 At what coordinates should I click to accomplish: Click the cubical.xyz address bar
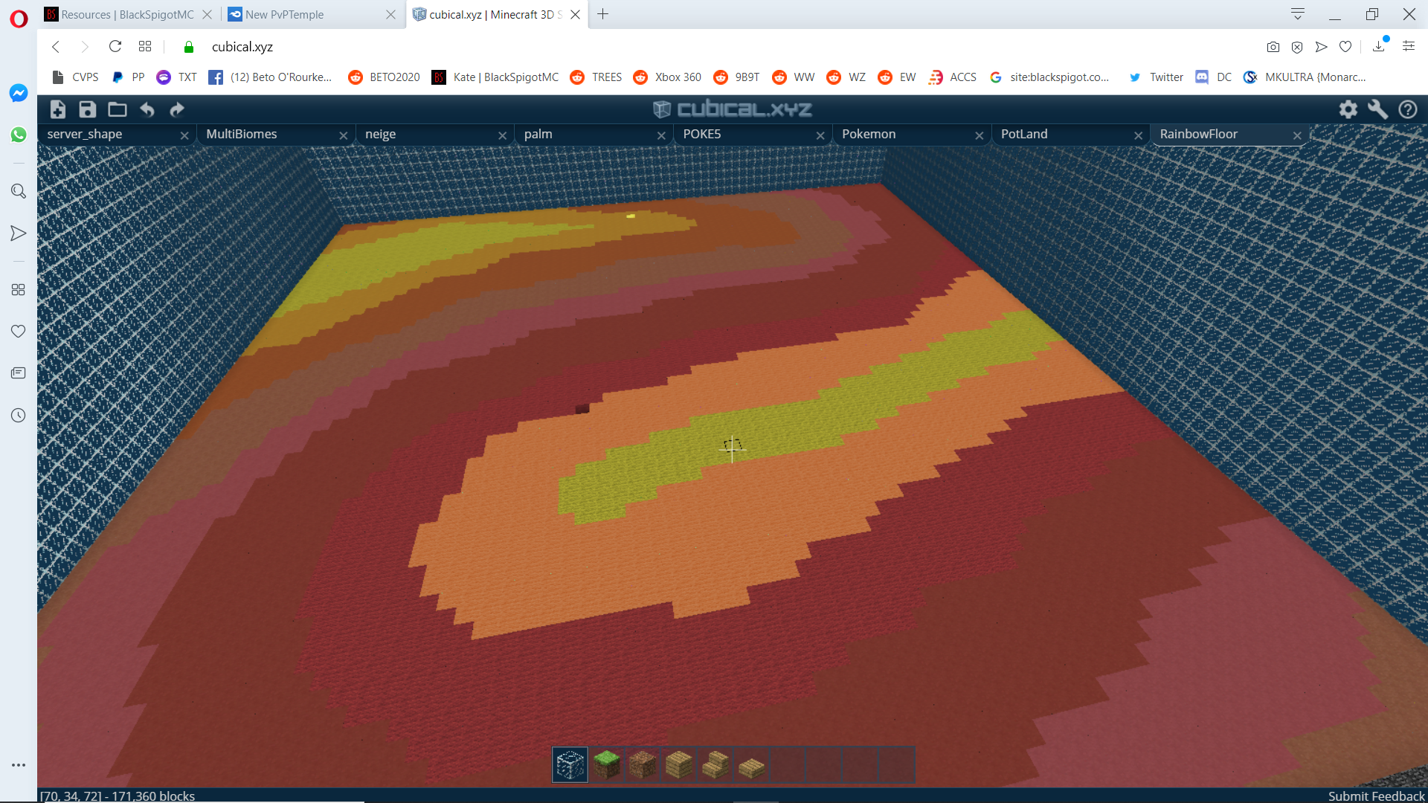click(242, 47)
